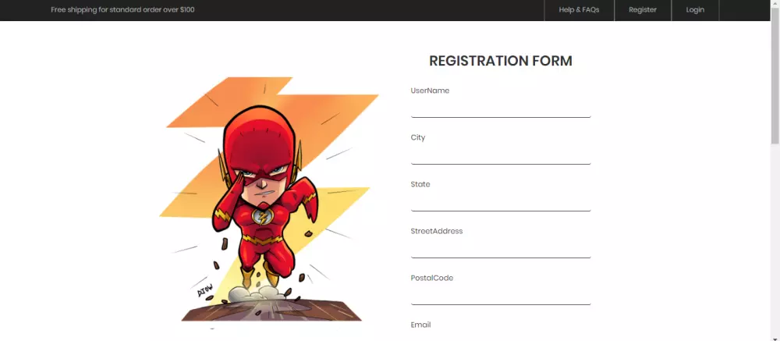Click the State field label
The image size is (780, 341).
click(x=420, y=184)
